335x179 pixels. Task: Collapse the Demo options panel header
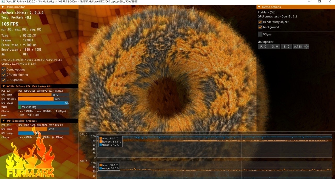(259, 7)
